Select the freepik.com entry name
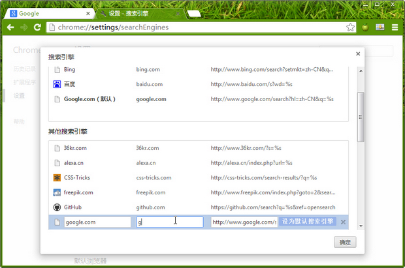 click(x=78, y=192)
